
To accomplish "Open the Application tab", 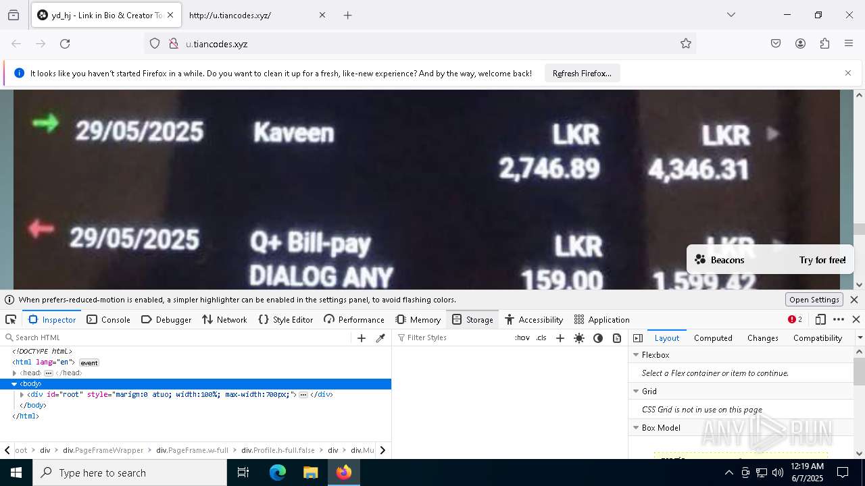I will point(602,319).
